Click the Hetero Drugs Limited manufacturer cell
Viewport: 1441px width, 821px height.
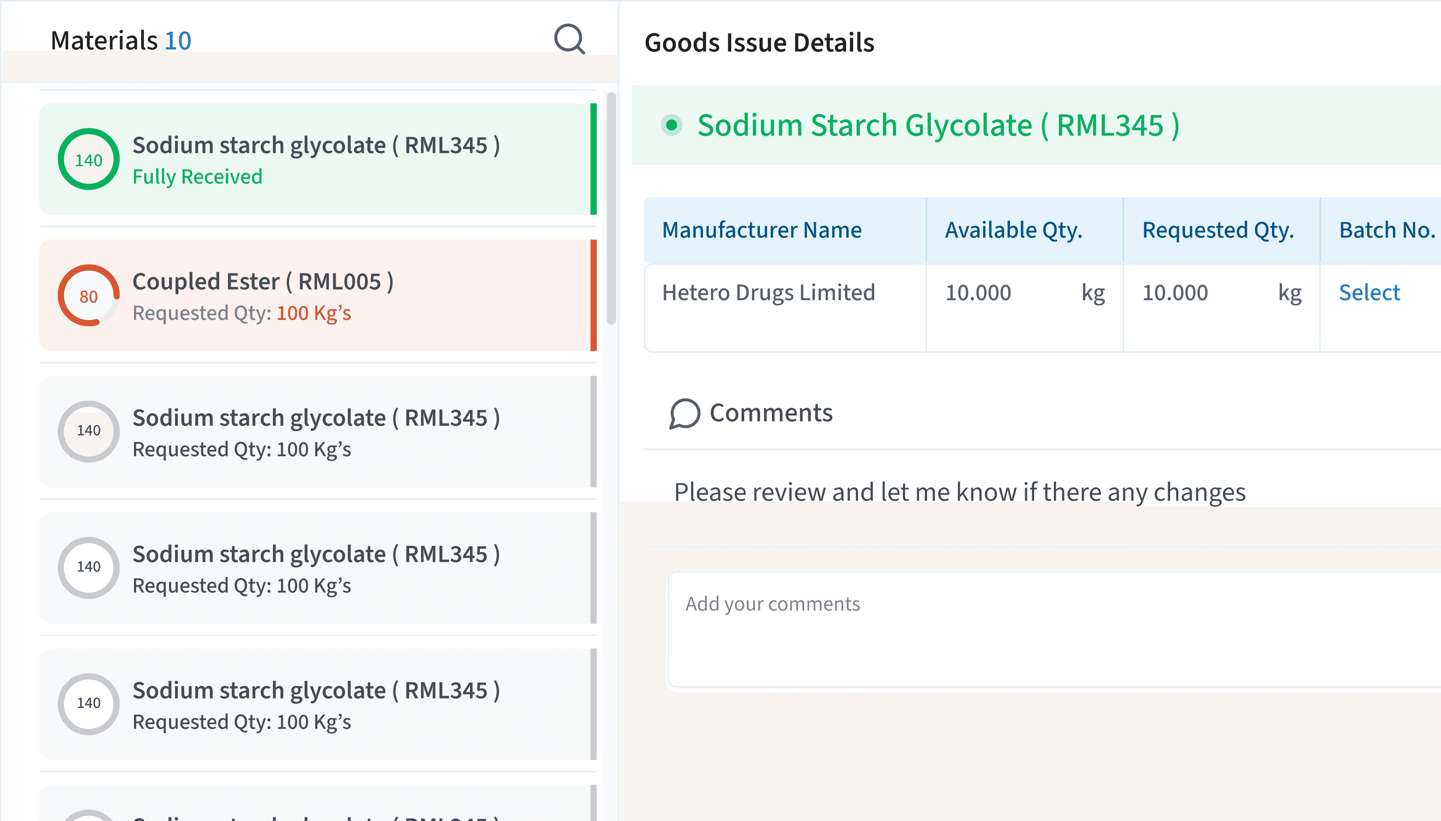[x=768, y=293]
